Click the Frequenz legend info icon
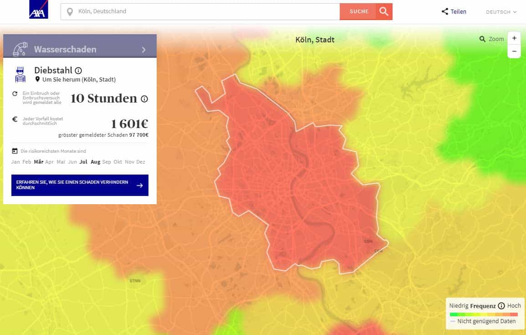The width and height of the screenshot is (526, 335). pos(501,306)
